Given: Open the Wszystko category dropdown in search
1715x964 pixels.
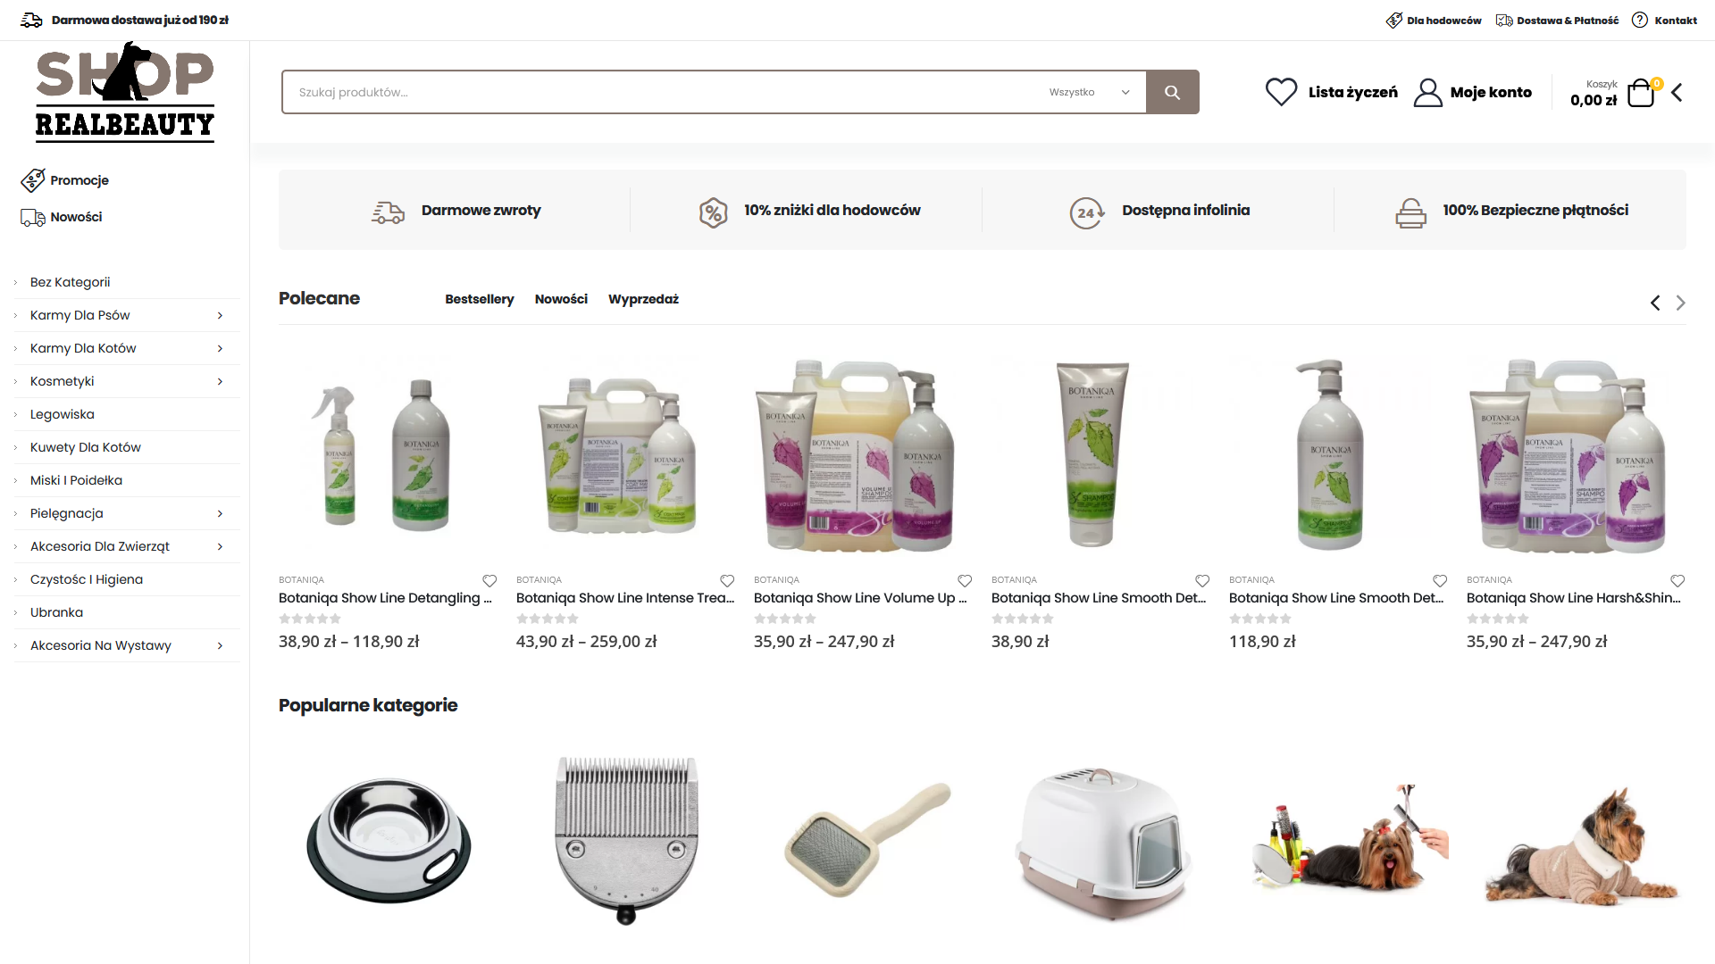Looking at the screenshot, I should [1089, 92].
